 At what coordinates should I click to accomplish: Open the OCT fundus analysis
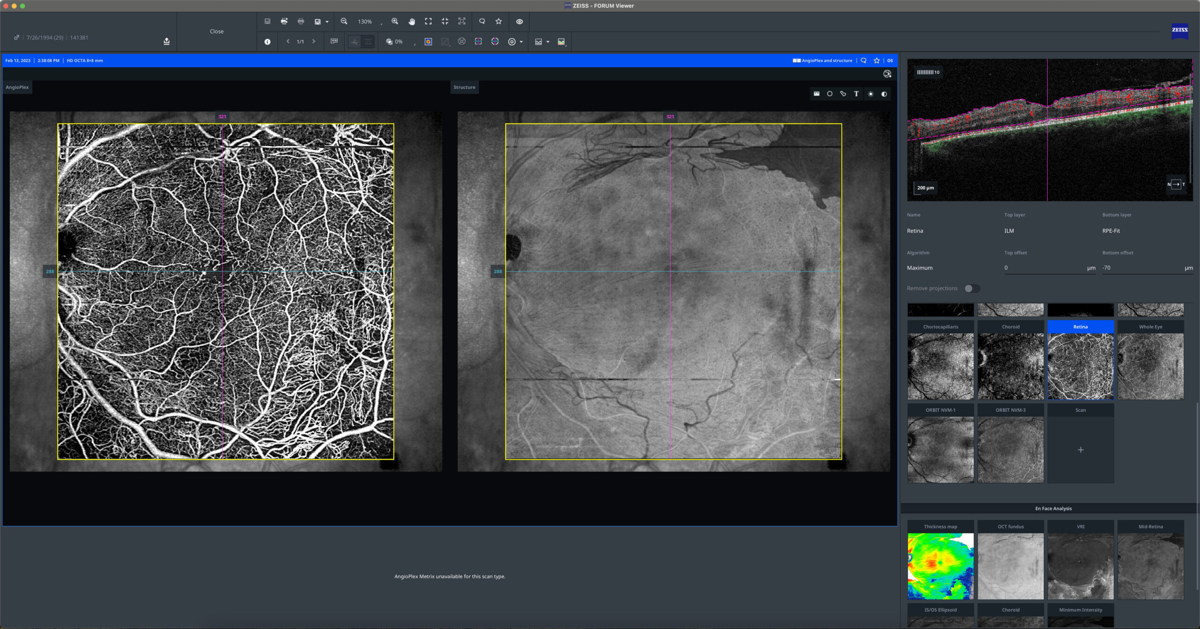point(1011,560)
